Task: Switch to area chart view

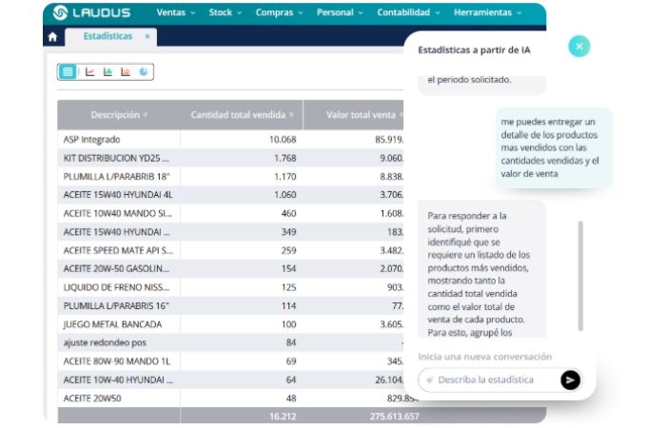Action: coord(126,71)
